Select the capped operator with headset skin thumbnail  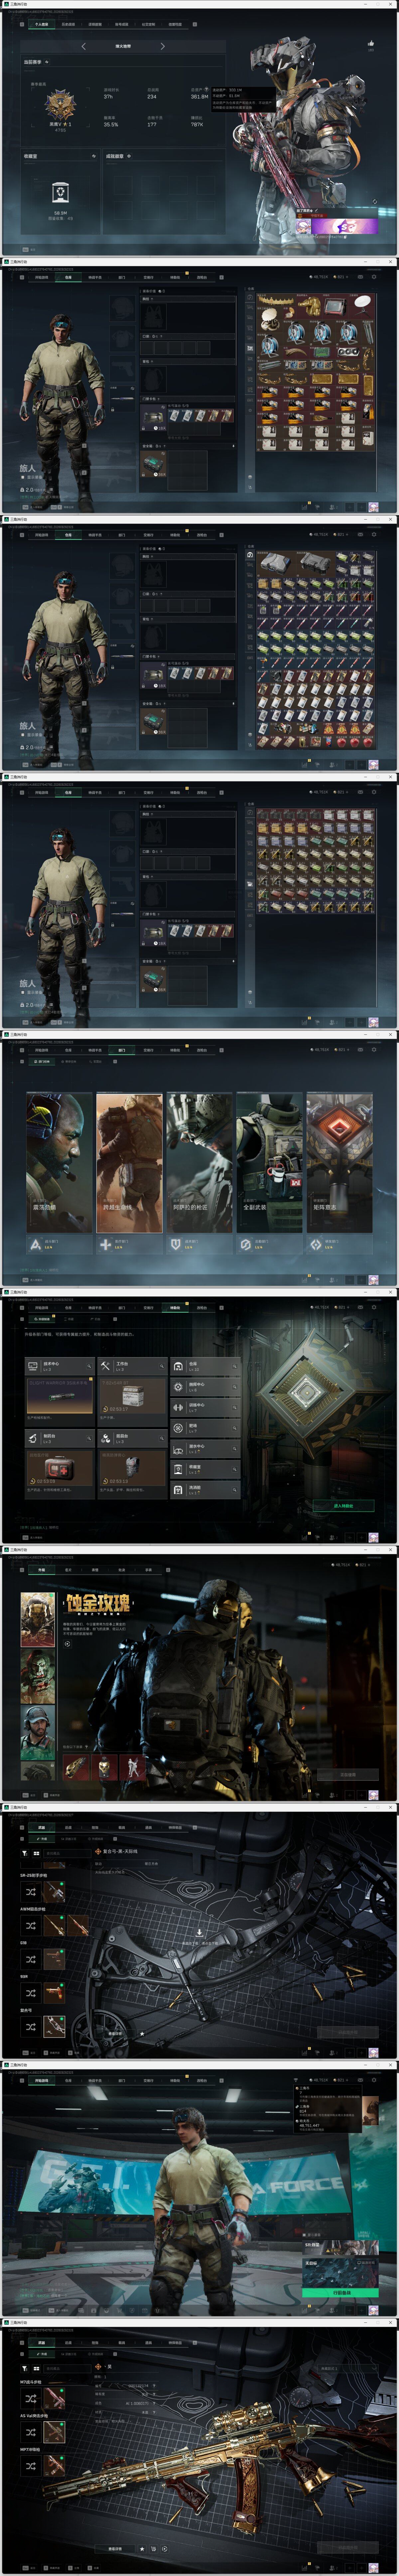[38, 1733]
